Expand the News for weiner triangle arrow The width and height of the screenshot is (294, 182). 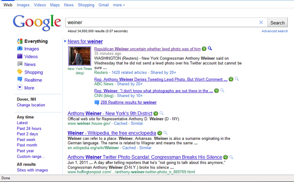tap(65, 41)
